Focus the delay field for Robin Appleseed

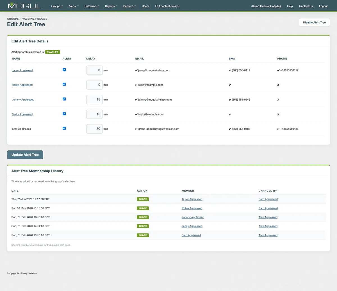(x=94, y=85)
